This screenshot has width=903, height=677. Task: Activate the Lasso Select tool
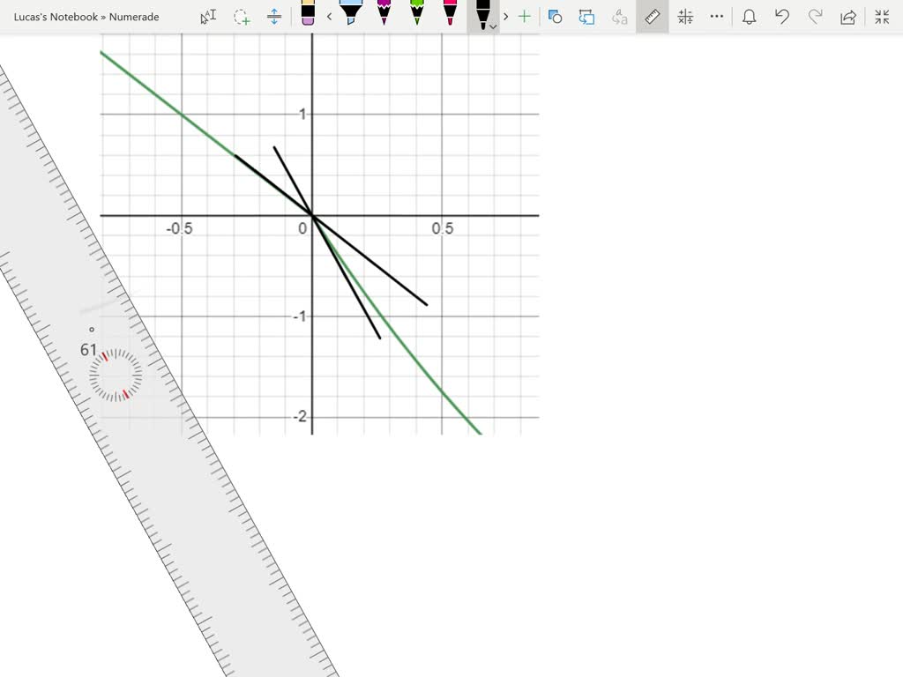click(242, 16)
